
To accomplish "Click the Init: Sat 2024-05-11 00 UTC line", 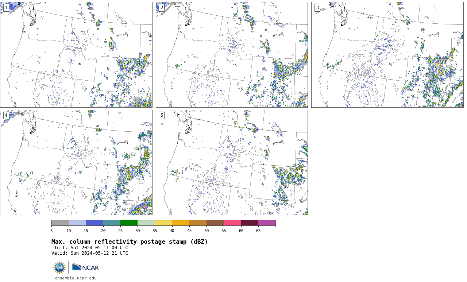I will point(91,248).
